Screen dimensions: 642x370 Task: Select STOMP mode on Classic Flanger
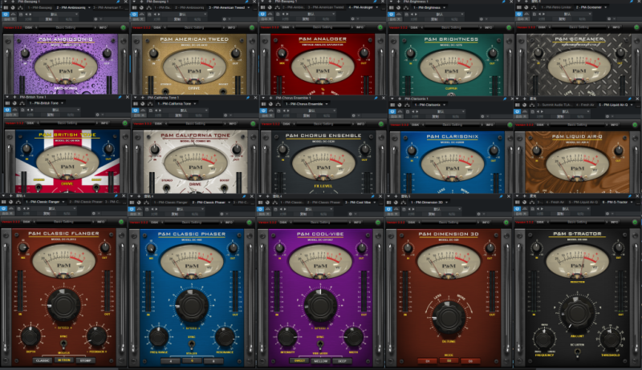(86, 360)
